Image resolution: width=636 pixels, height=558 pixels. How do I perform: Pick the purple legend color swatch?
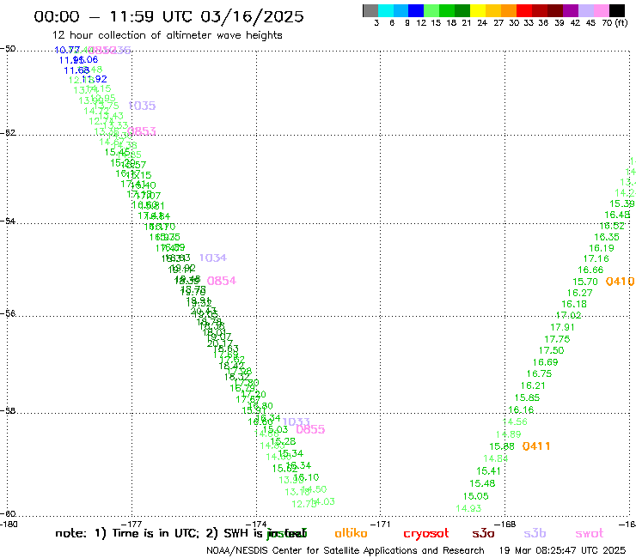(x=571, y=10)
